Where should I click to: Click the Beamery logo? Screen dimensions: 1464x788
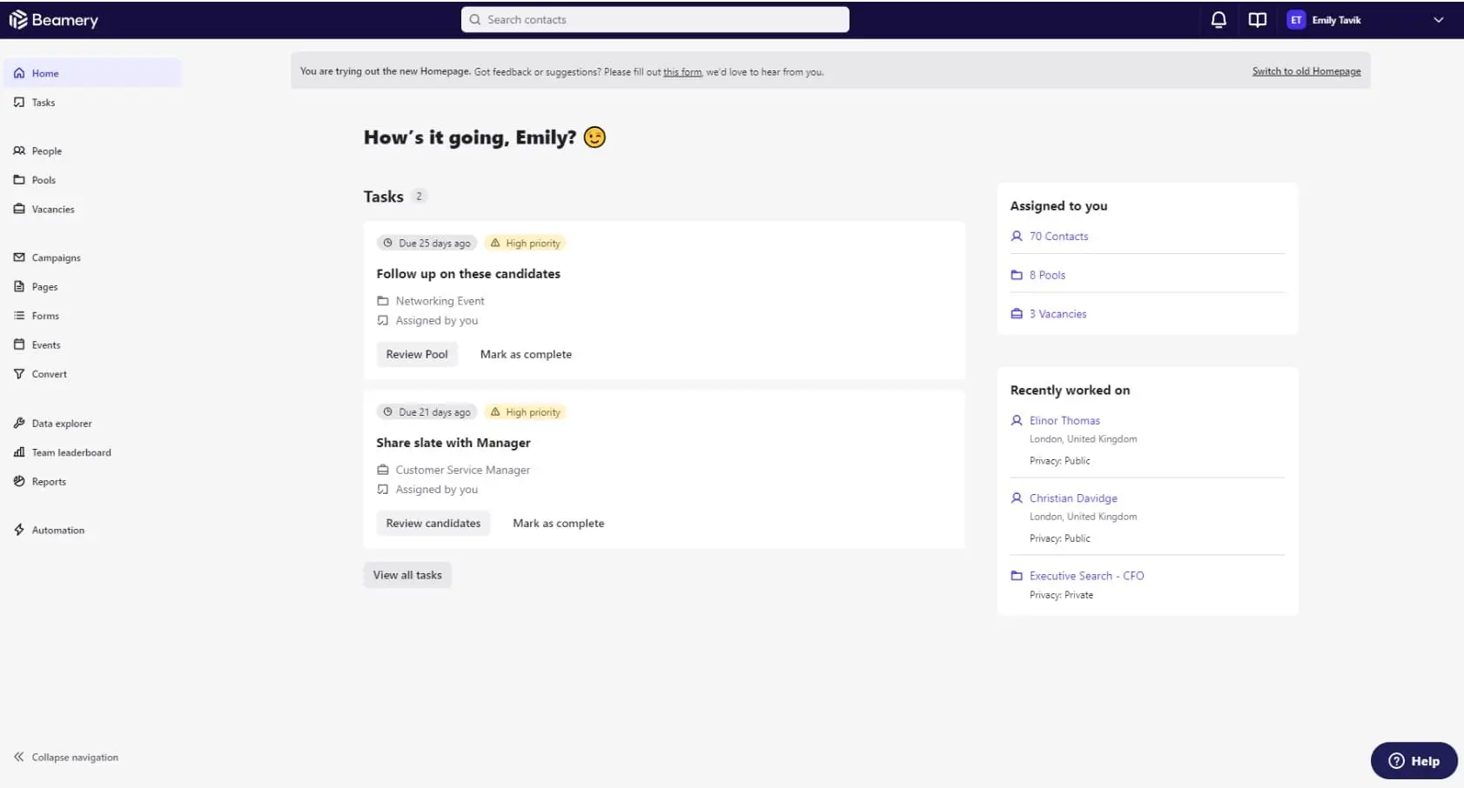[54, 19]
